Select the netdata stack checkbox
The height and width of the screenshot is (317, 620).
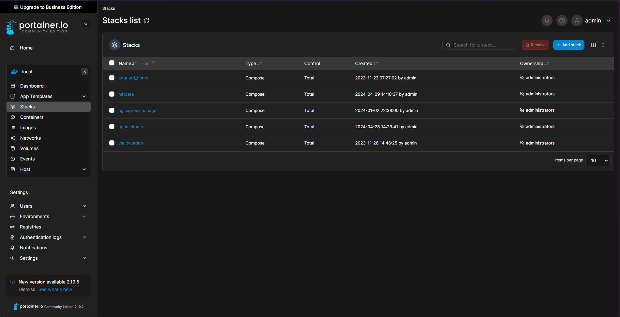[x=112, y=94]
